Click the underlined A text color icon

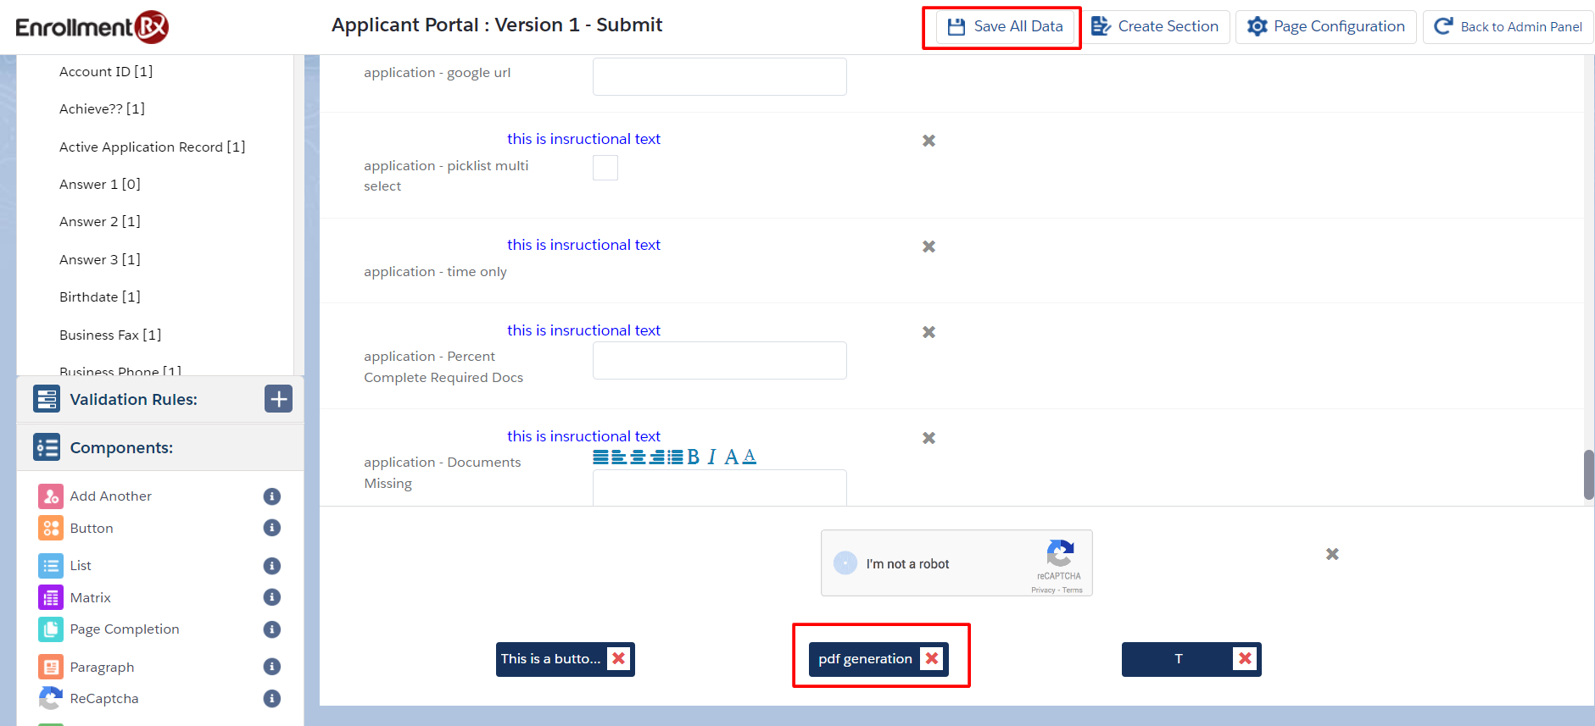pos(749,457)
